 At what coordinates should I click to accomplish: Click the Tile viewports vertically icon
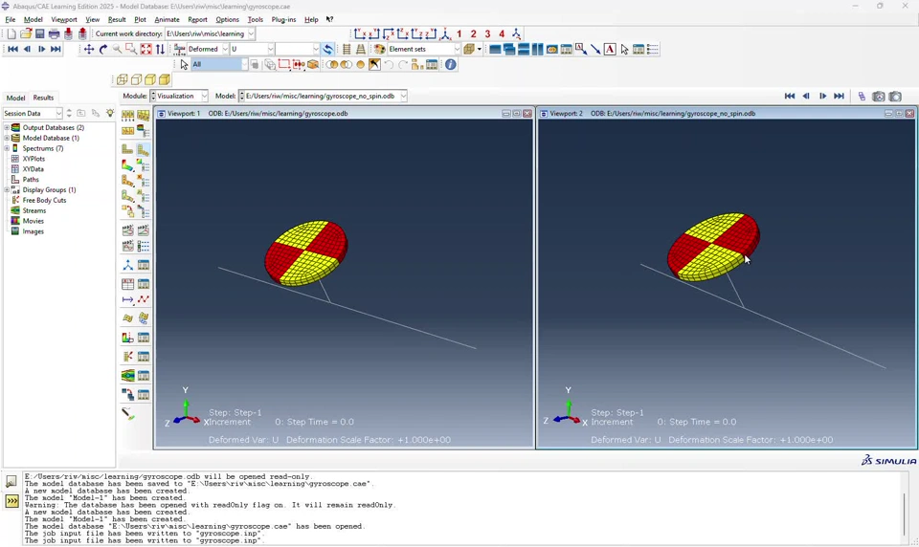click(x=538, y=49)
